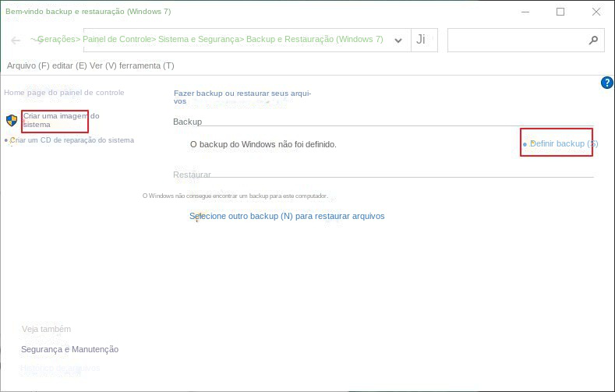Click Sistema e Segurança breadcrumb segment

(199, 39)
